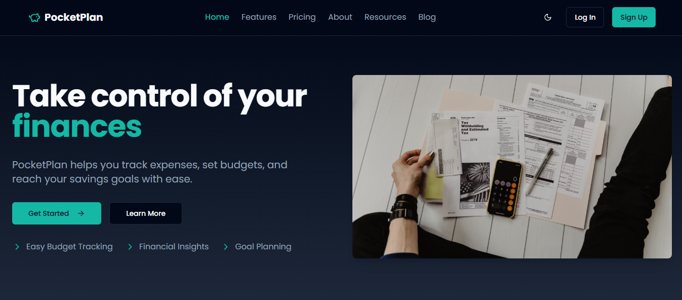
Task: Click the Get Started button
Action: (x=57, y=213)
